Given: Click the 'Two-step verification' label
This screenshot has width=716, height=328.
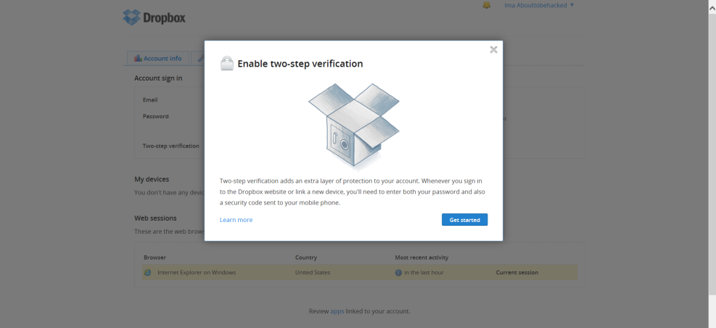Looking at the screenshot, I should 170,146.
